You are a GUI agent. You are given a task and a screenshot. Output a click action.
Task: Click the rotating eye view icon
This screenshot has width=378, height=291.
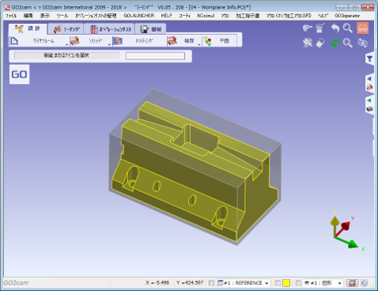coord(362,43)
